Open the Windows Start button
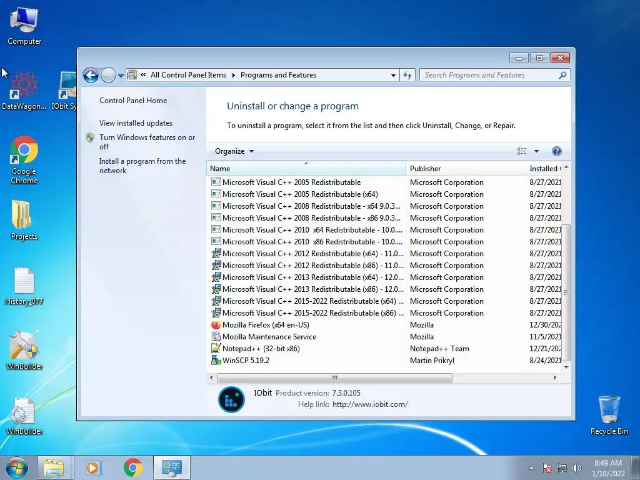 [17, 467]
